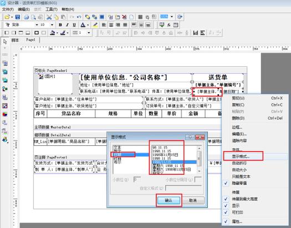291x228 pixels.
Task: Switch to the Page1 tab
Action: 30,40
